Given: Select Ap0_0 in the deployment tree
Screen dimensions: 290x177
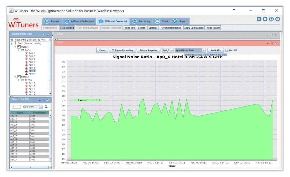Looking at the screenshot, I should [x=32, y=53].
